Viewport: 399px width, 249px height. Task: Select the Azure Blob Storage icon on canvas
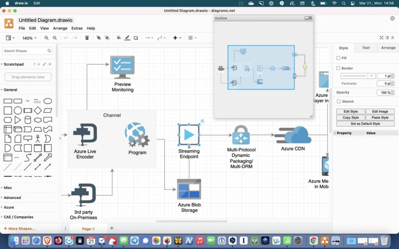pos(189,189)
